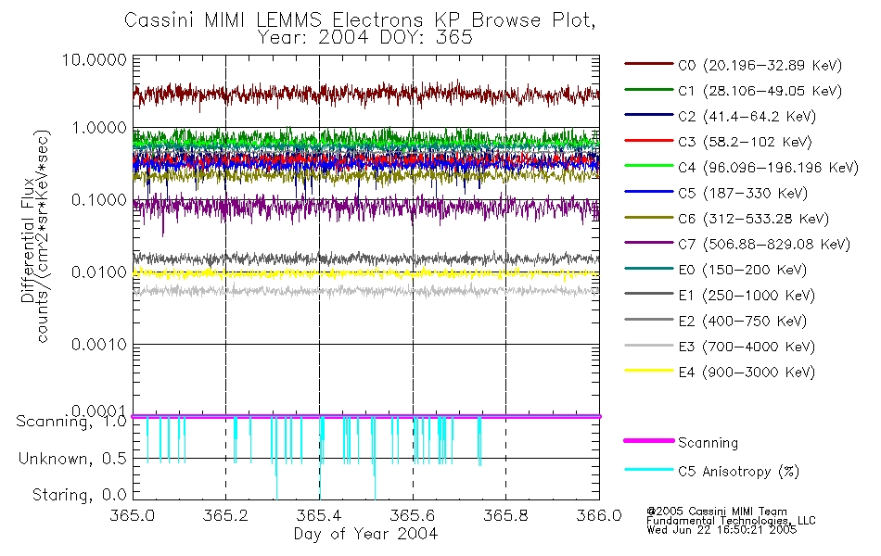Click x-axis tick label '366.0'
881x556 pixels.
(x=599, y=515)
